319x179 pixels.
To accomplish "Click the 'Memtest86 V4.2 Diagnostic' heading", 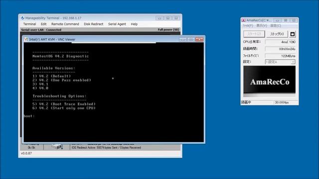I will click(x=61, y=56).
